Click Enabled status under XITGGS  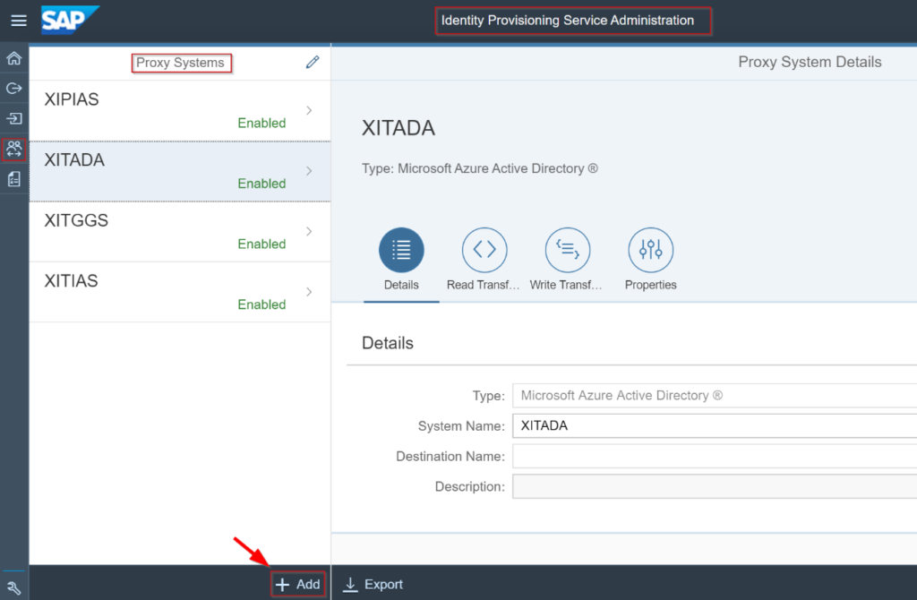coord(261,244)
